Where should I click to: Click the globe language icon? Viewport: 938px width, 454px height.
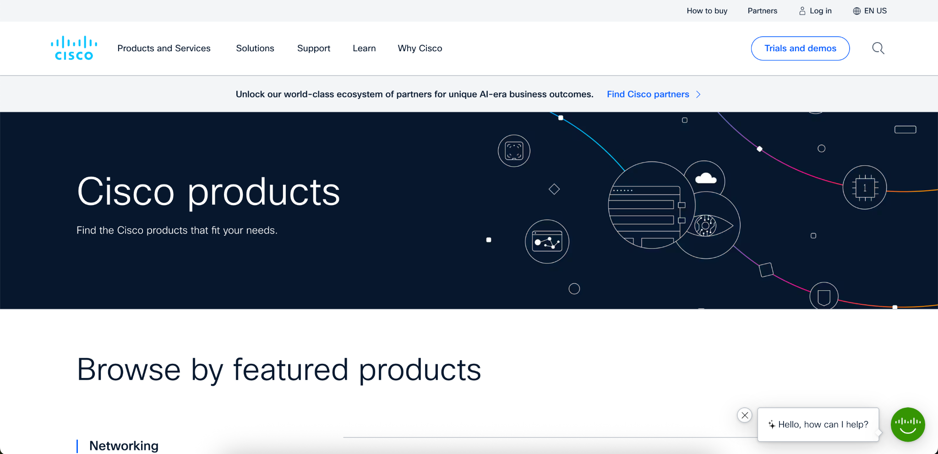click(x=856, y=11)
